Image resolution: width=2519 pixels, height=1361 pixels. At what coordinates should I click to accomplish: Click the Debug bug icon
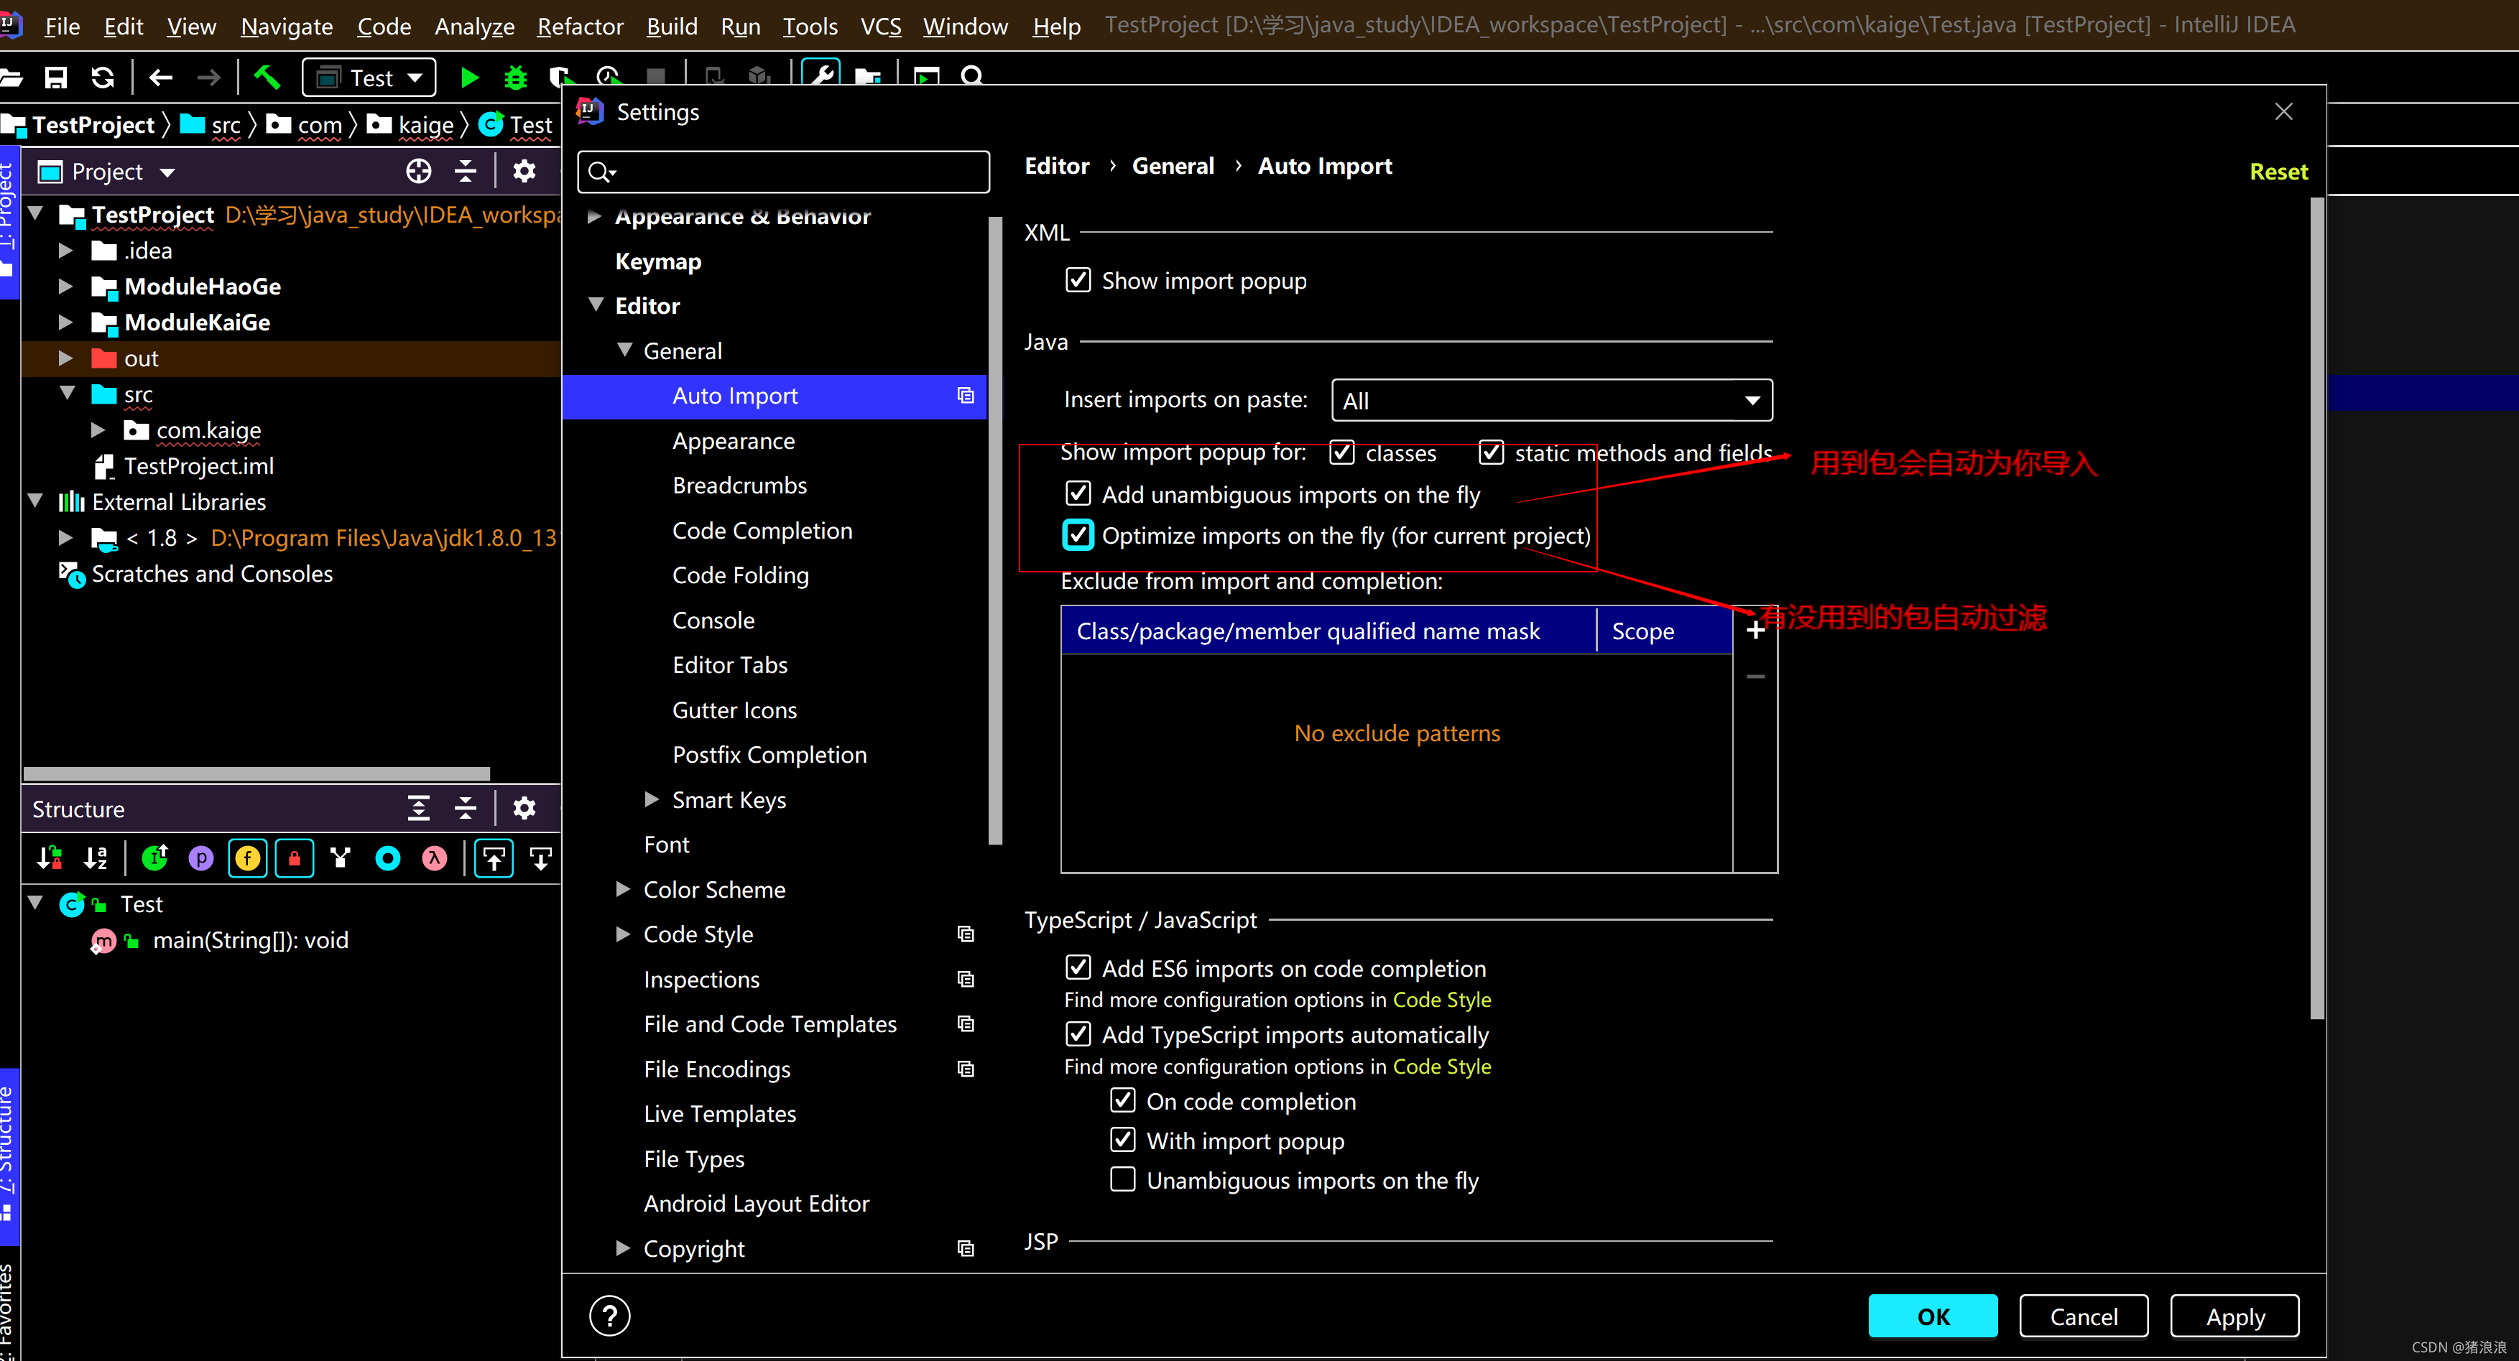[x=515, y=78]
